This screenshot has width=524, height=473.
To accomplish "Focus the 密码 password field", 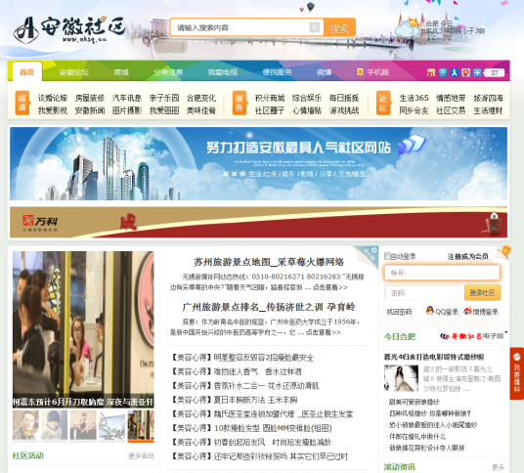I will coord(422,293).
